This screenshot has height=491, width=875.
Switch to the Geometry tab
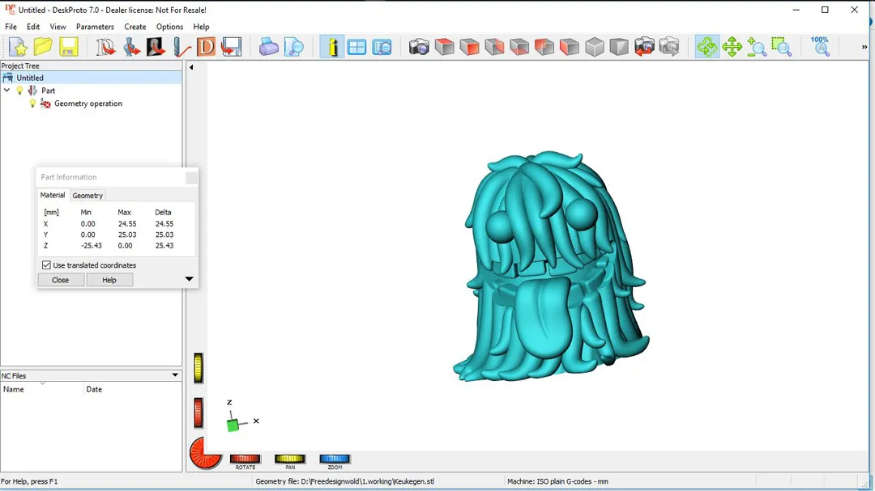(87, 196)
